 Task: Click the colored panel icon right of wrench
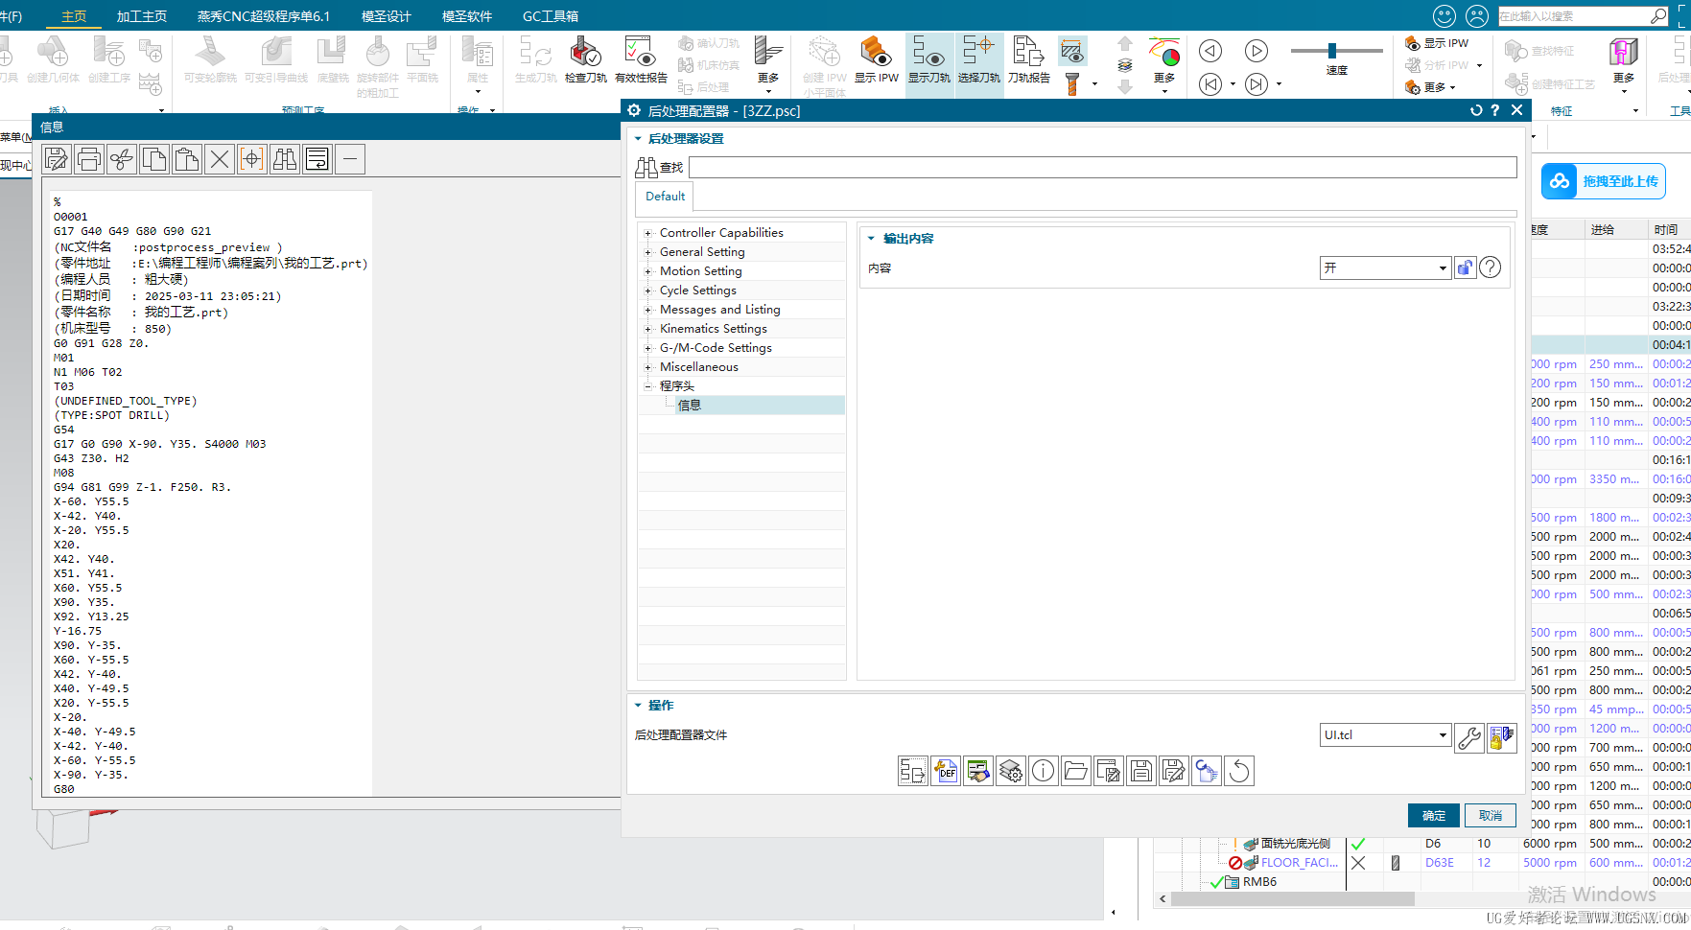[x=1502, y=737]
